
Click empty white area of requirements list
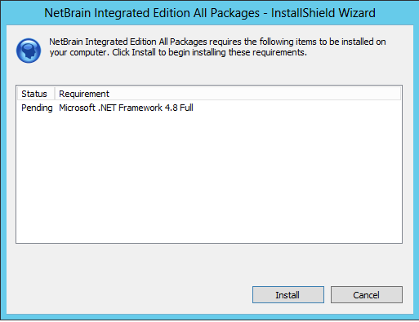click(209, 177)
